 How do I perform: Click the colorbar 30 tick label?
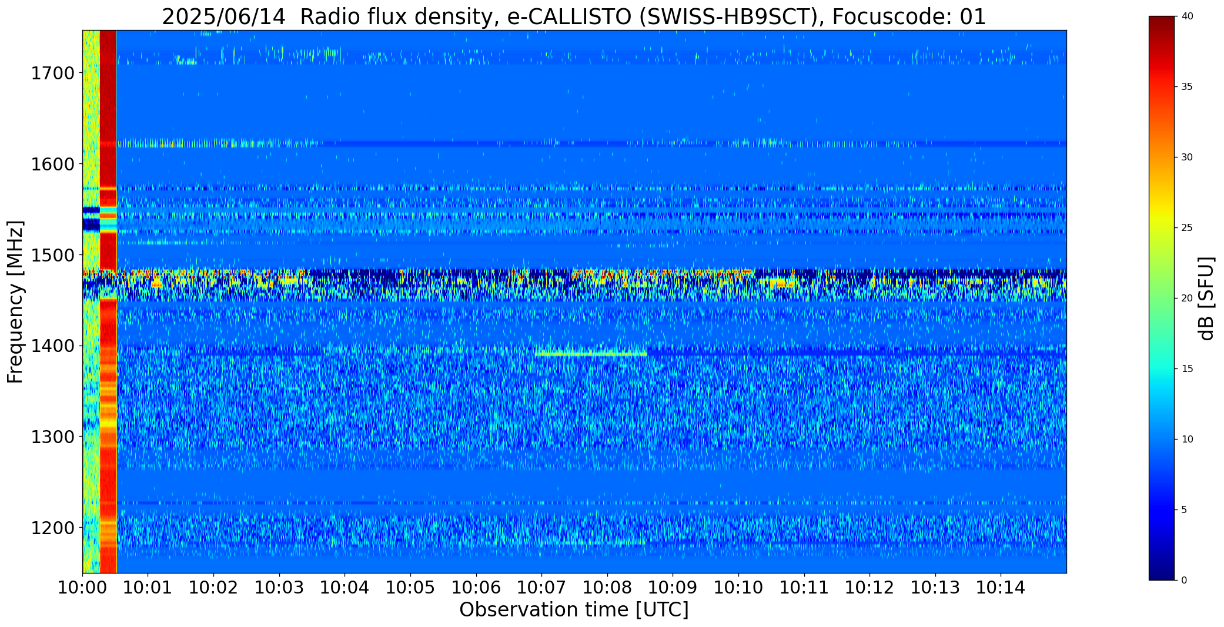pyautogui.click(x=1187, y=157)
